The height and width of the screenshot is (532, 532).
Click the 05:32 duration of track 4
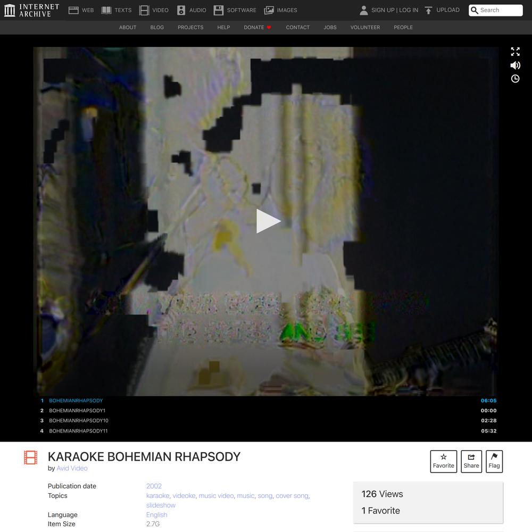488,431
